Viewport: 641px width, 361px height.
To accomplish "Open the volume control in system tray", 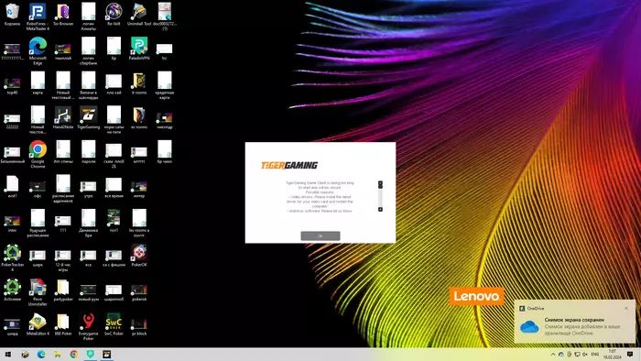I will 585,355.
